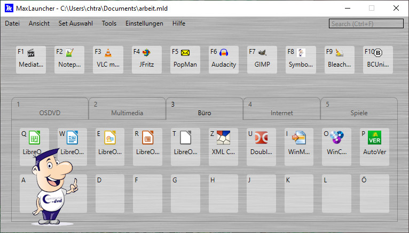Launch the VLC media player shortcut
409x233 pixels.
point(108,59)
